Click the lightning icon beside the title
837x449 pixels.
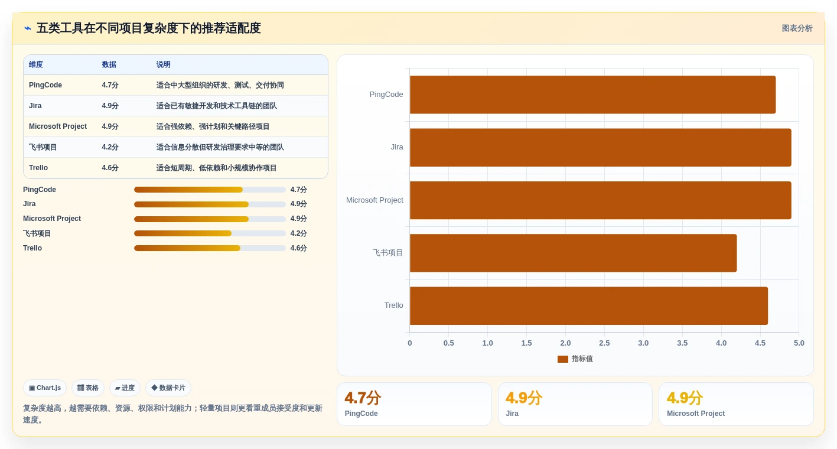tap(28, 28)
